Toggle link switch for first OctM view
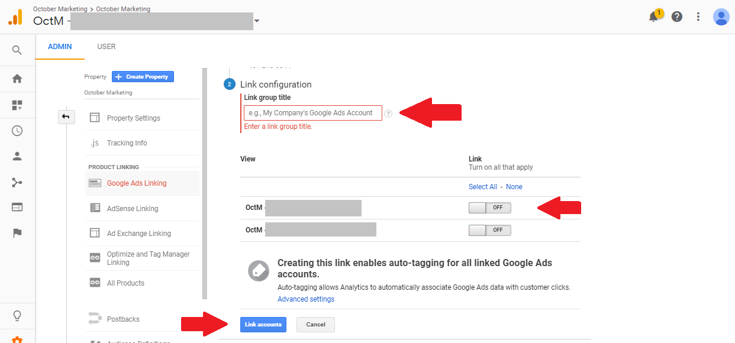735x343 pixels. (x=489, y=208)
